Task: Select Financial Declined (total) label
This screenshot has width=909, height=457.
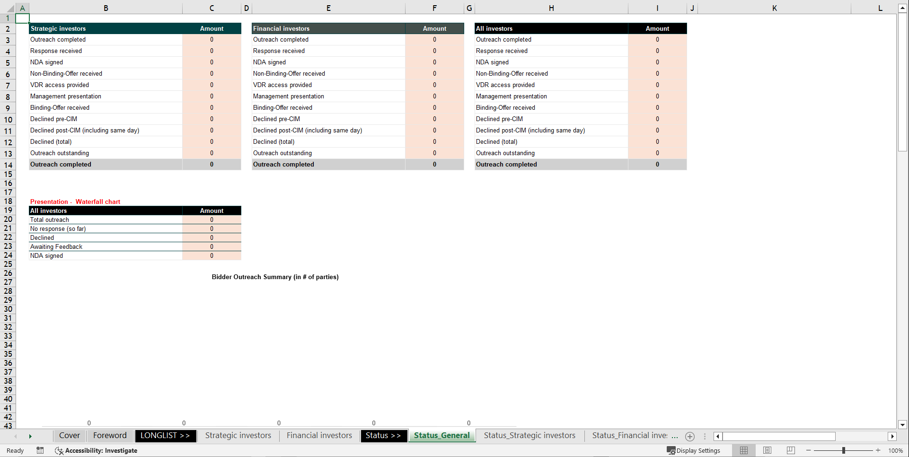Action: click(x=328, y=142)
